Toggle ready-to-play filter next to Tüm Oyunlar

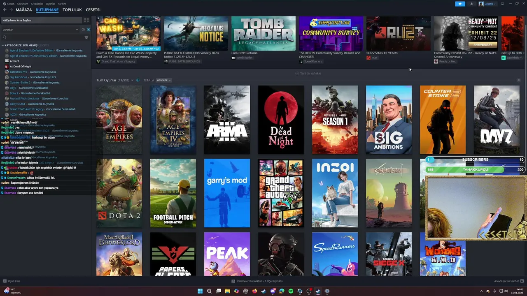point(138,80)
